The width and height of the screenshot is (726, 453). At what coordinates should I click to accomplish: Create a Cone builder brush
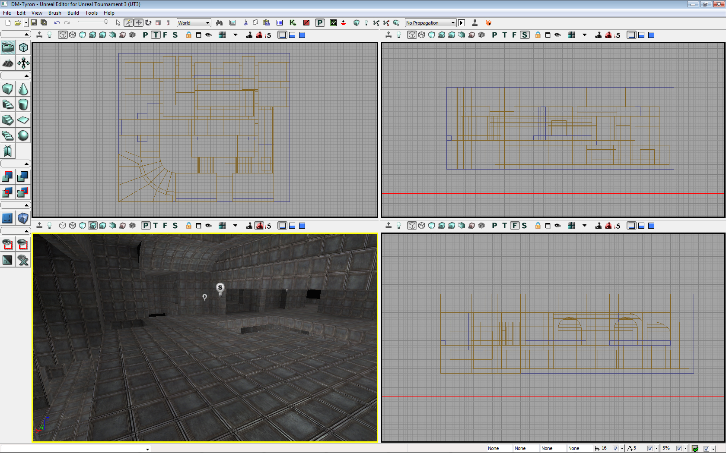pos(23,89)
